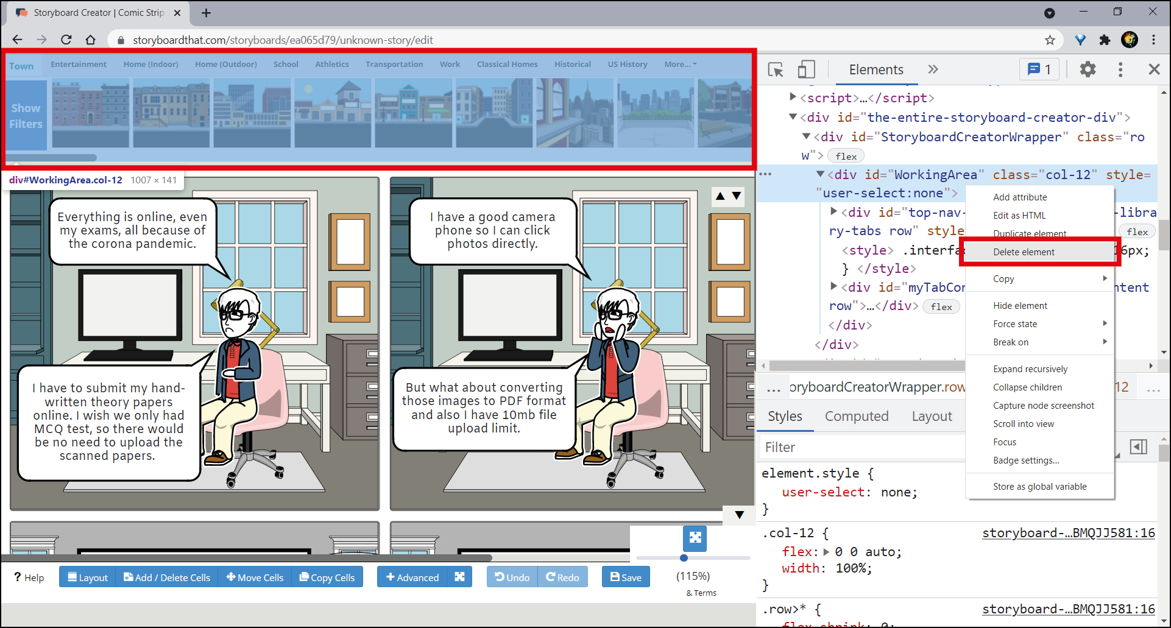This screenshot has height=628, width=1171.
Task: Choose Delete element
Action: tap(1040, 252)
